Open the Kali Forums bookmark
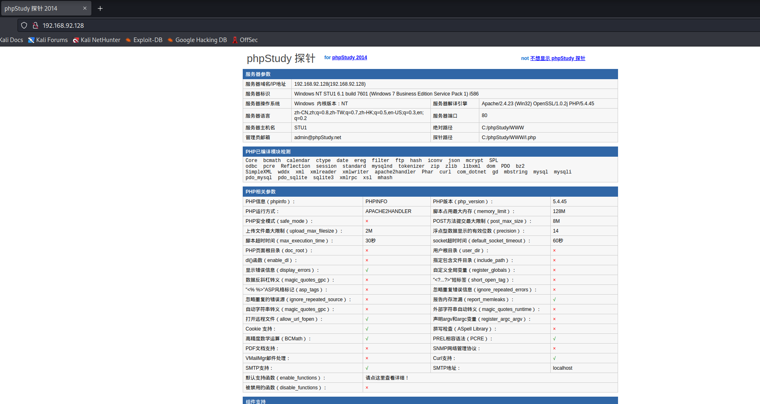Image resolution: width=760 pixels, height=404 pixels. 48,40
